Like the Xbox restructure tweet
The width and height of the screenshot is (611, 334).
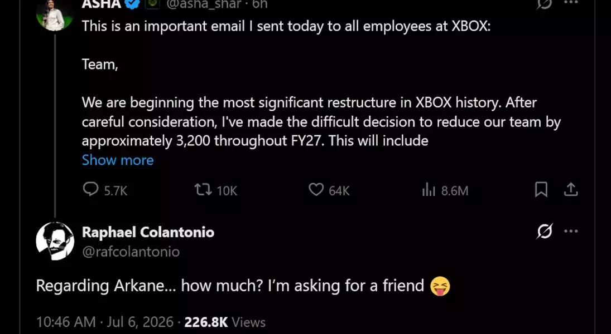click(329, 190)
